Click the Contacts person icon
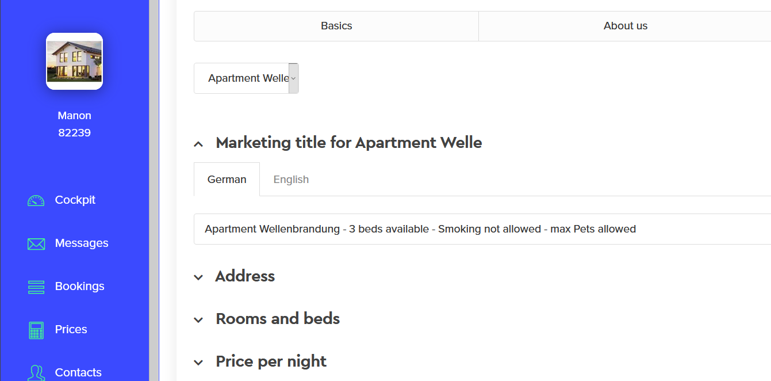The width and height of the screenshot is (771, 381). [36, 373]
